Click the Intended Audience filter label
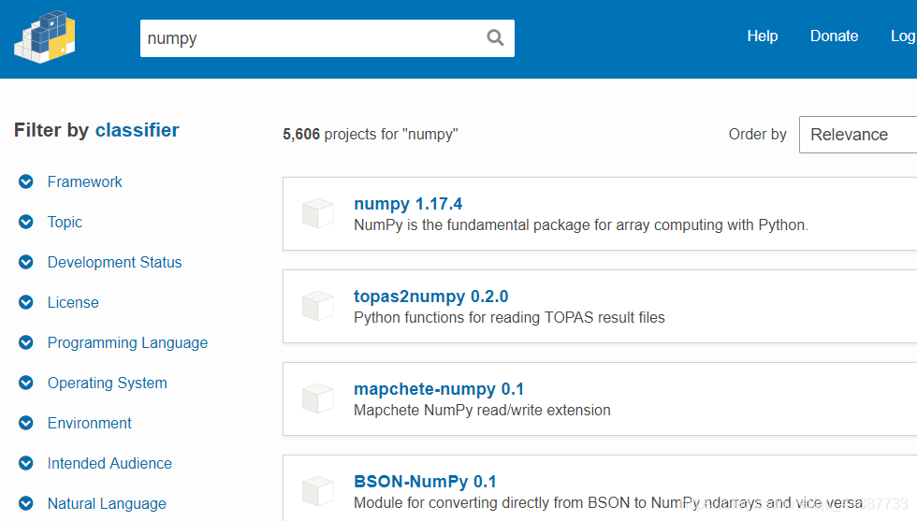Image resolution: width=917 pixels, height=521 pixels. [x=110, y=463]
